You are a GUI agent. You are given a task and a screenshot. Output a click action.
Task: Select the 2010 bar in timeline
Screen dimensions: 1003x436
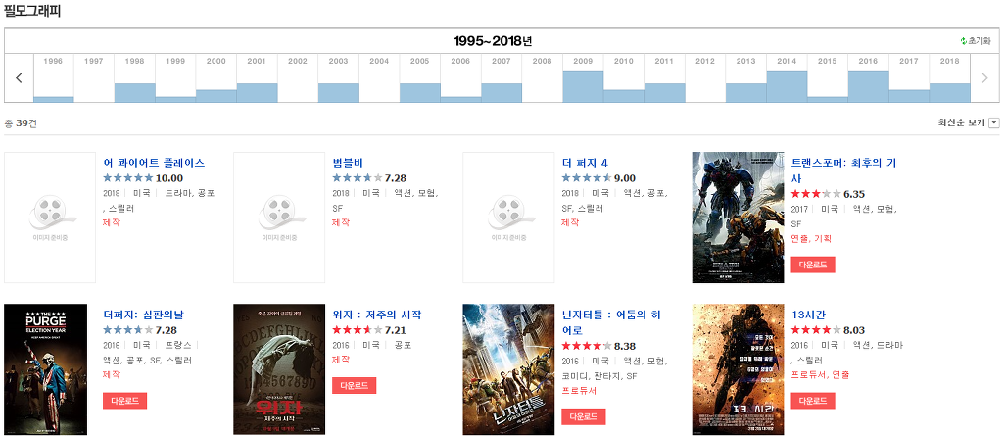point(624,96)
